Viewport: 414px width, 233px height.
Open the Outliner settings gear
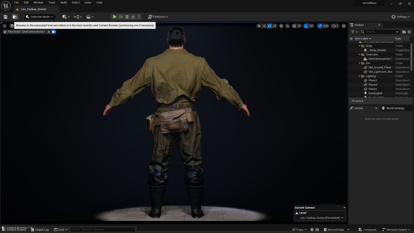409,32
